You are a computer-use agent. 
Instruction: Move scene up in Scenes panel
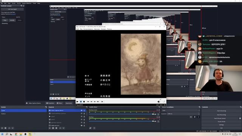tap(9, 128)
